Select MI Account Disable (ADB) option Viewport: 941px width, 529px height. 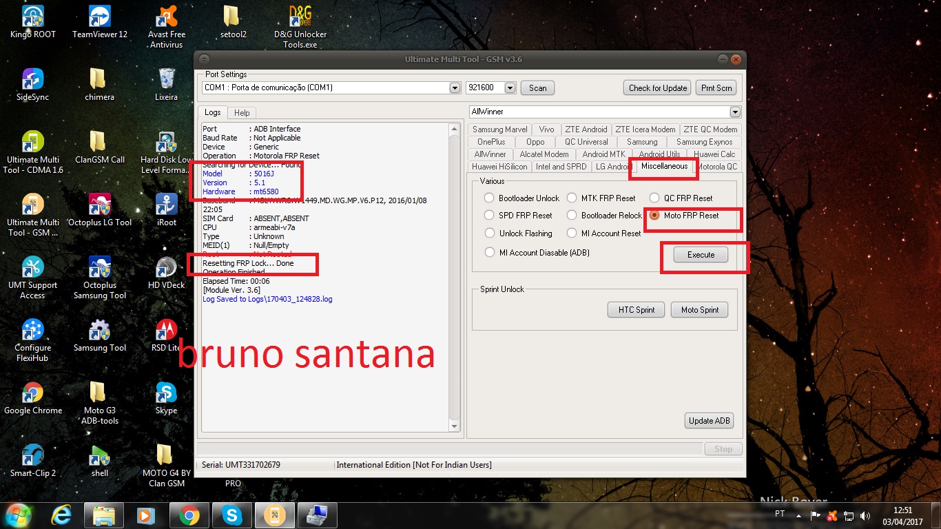click(490, 253)
